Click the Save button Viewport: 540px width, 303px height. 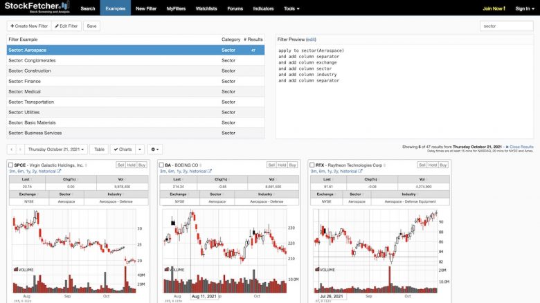(x=91, y=26)
